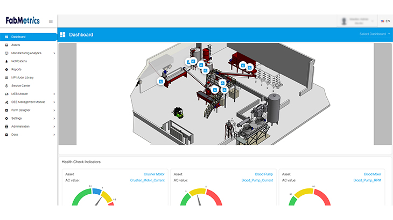Click the Reports sidebar icon
Image resolution: width=393 pixels, height=220 pixels.
coord(6,69)
